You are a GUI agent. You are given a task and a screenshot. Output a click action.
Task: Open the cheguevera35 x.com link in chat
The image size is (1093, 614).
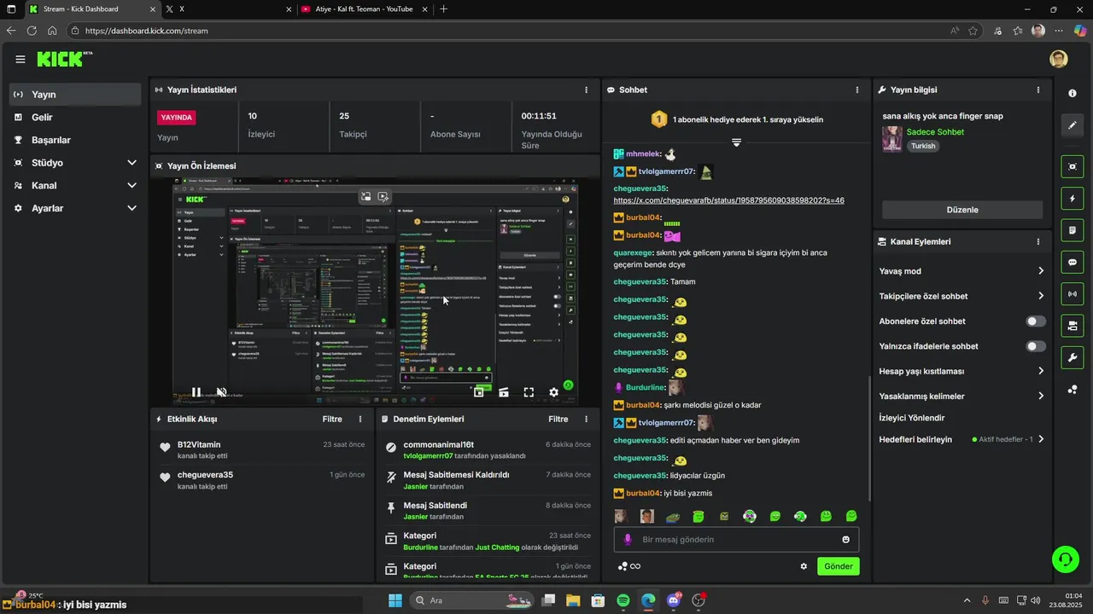(x=728, y=200)
